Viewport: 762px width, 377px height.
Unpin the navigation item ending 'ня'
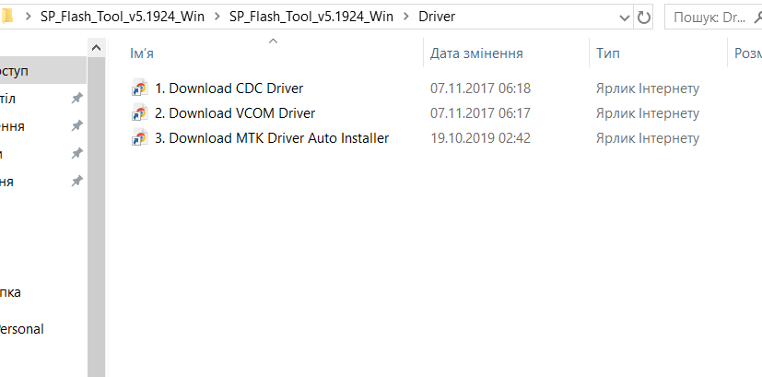[x=76, y=182]
